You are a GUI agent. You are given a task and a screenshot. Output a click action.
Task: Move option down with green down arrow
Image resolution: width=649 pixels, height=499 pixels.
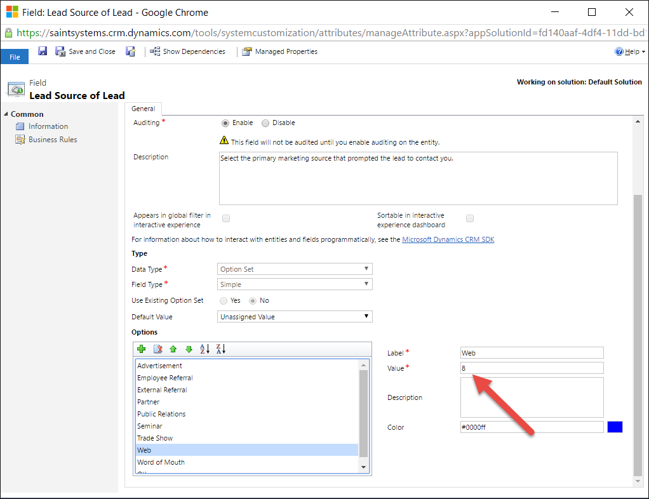[x=189, y=349]
